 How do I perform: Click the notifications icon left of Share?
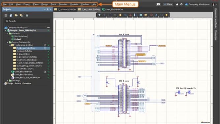click(x=158, y=4)
